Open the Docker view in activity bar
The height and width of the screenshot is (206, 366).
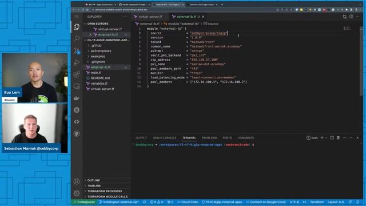(x=77, y=98)
